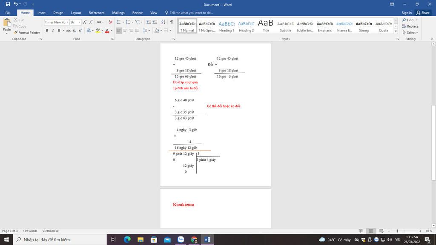Click the zoom slider handle
The image size is (436, 245).
click(x=397, y=231)
